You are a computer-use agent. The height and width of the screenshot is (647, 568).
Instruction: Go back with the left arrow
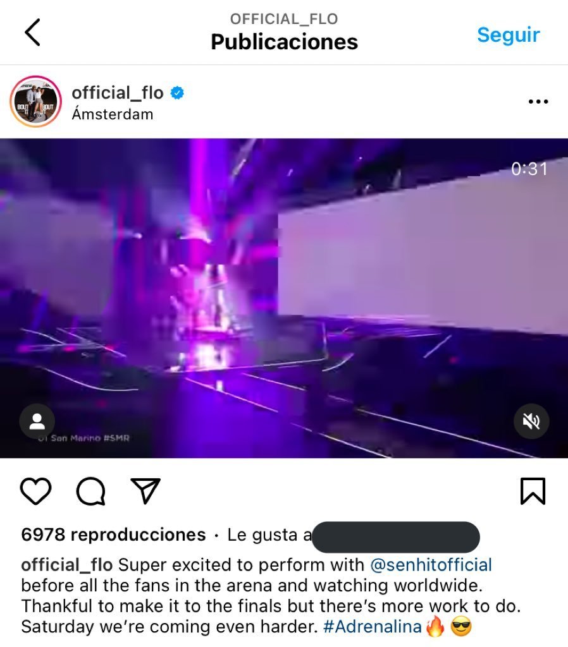point(32,32)
